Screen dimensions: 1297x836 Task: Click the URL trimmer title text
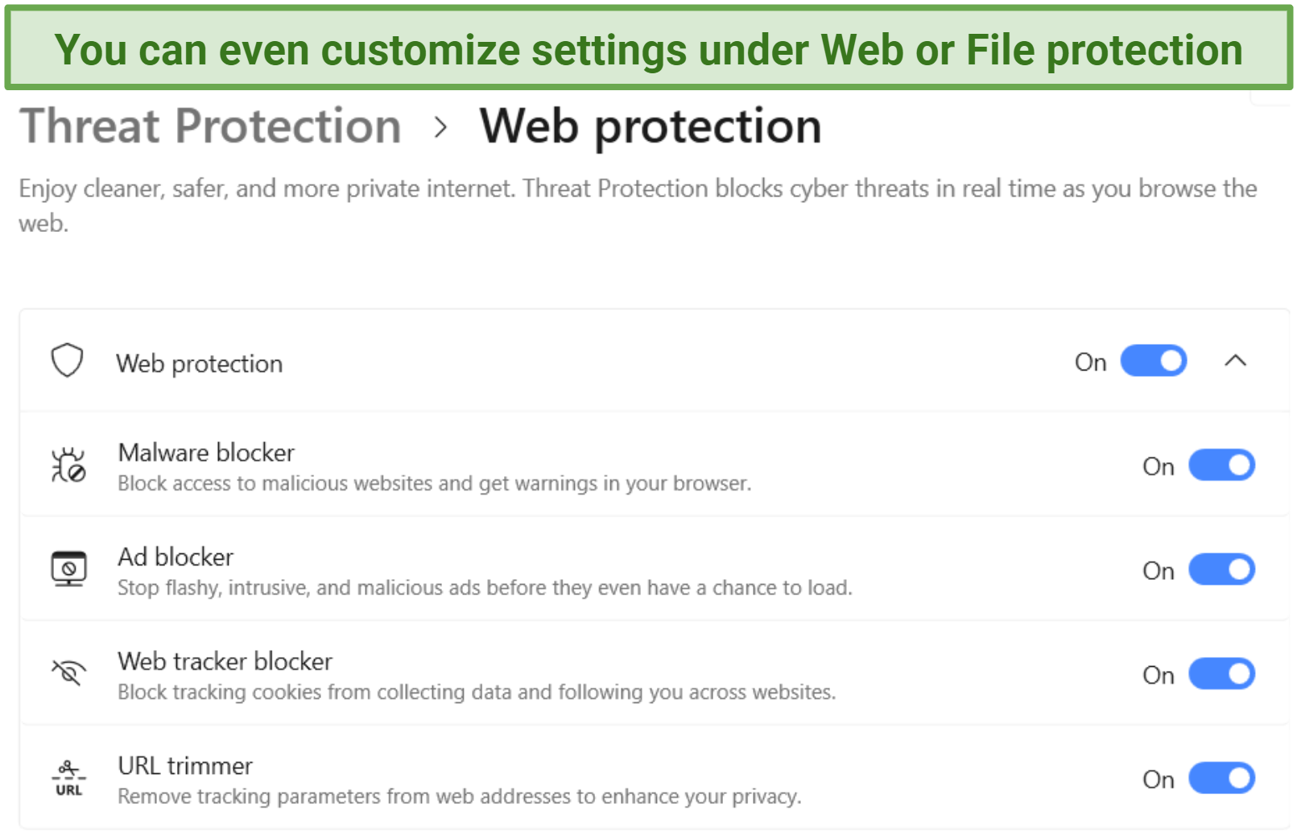coord(185,766)
